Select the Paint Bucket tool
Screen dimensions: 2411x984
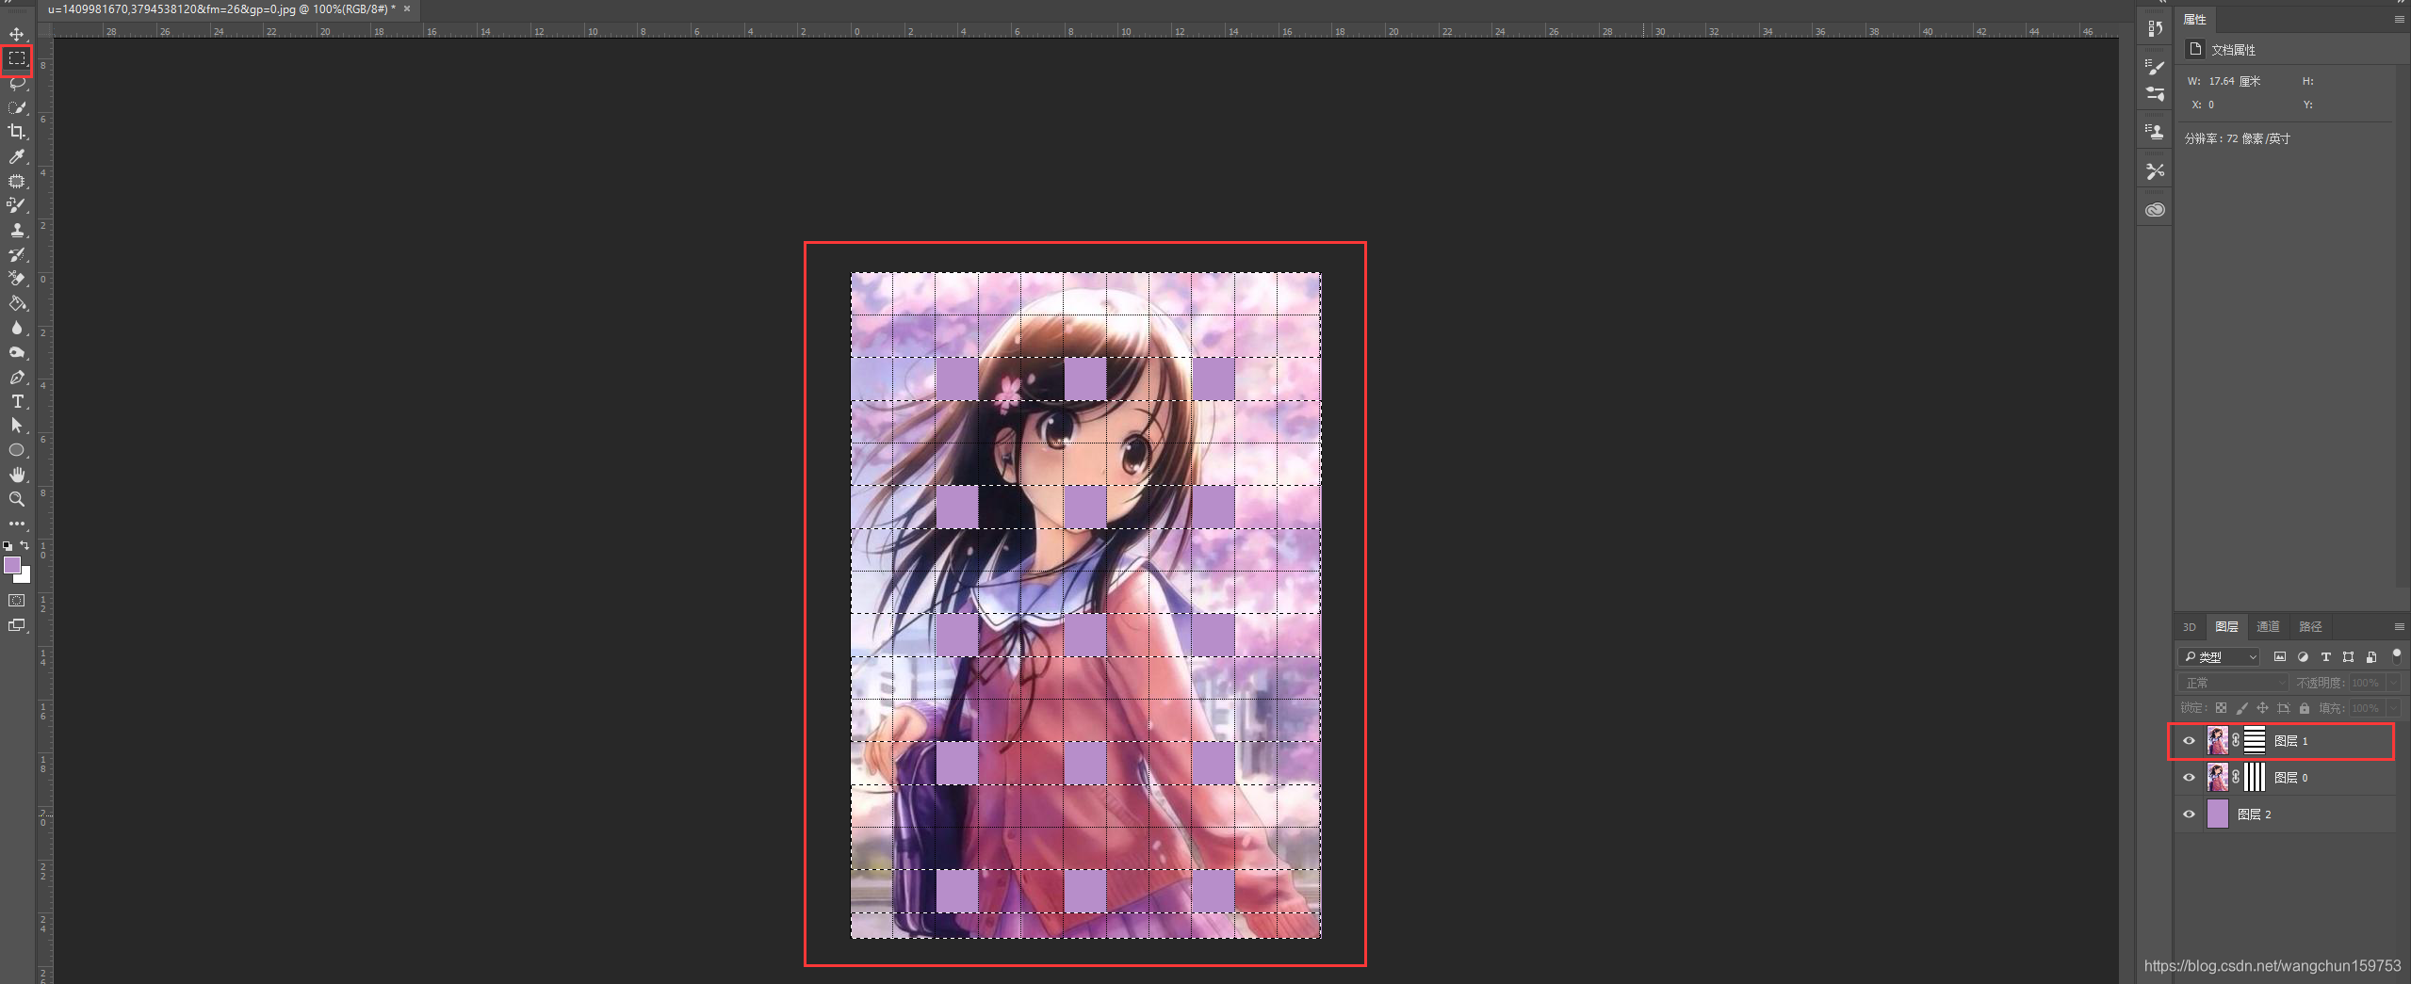(17, 303)
